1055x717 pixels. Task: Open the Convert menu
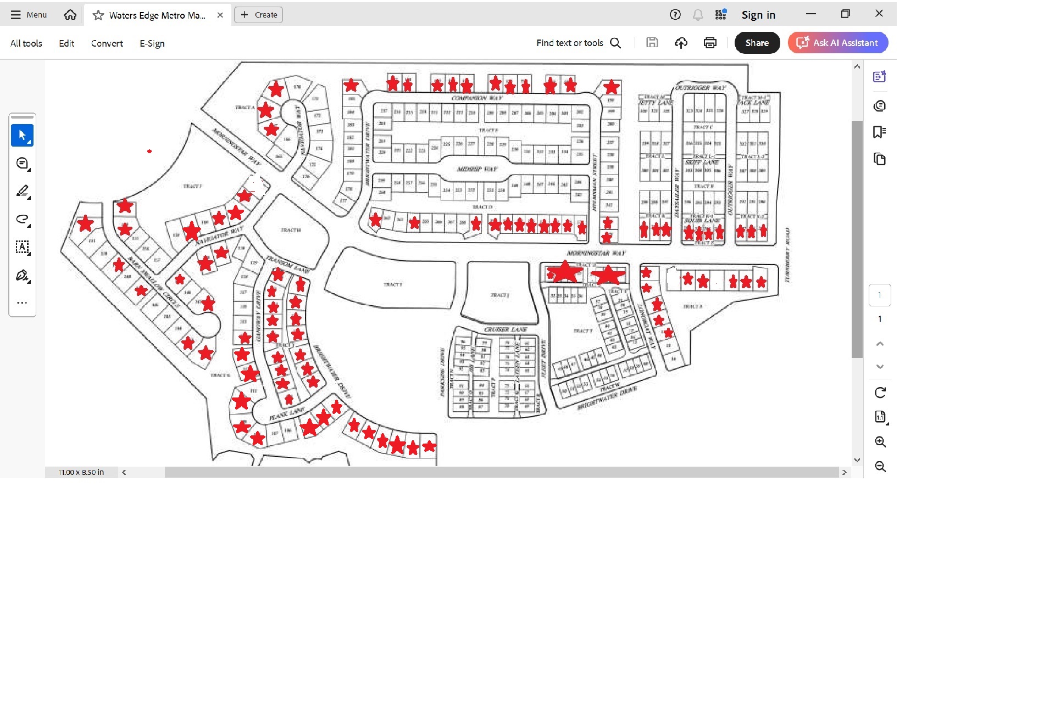click(107, 43)
